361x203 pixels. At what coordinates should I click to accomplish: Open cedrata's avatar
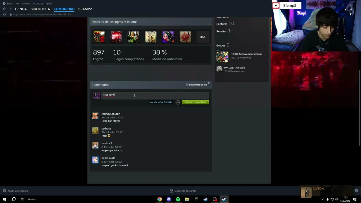click(x=95, y=131)
